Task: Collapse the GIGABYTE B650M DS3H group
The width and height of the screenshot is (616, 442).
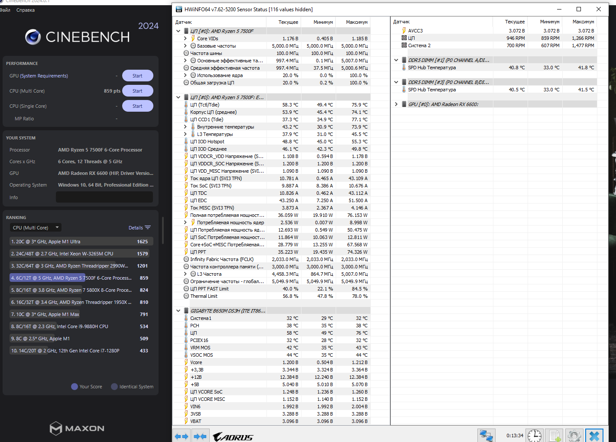Action: (178, 311)
